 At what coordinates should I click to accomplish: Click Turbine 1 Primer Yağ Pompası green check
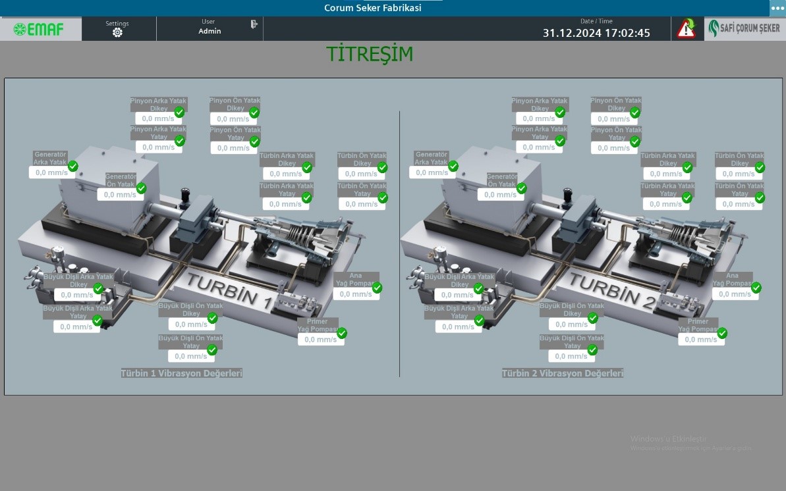(x=342, y=334)
